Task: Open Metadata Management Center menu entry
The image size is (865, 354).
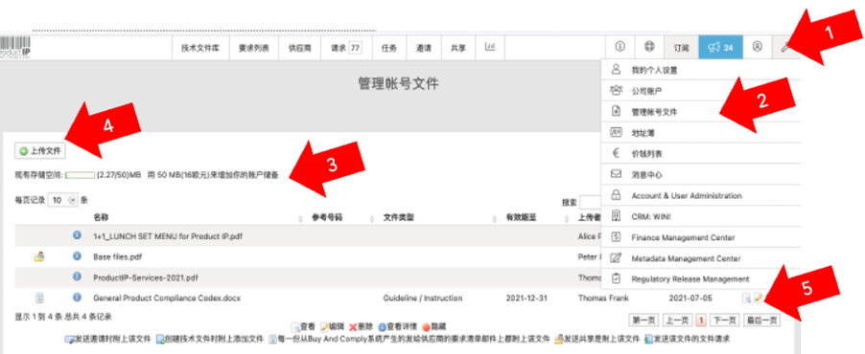Action: (700, 258)
